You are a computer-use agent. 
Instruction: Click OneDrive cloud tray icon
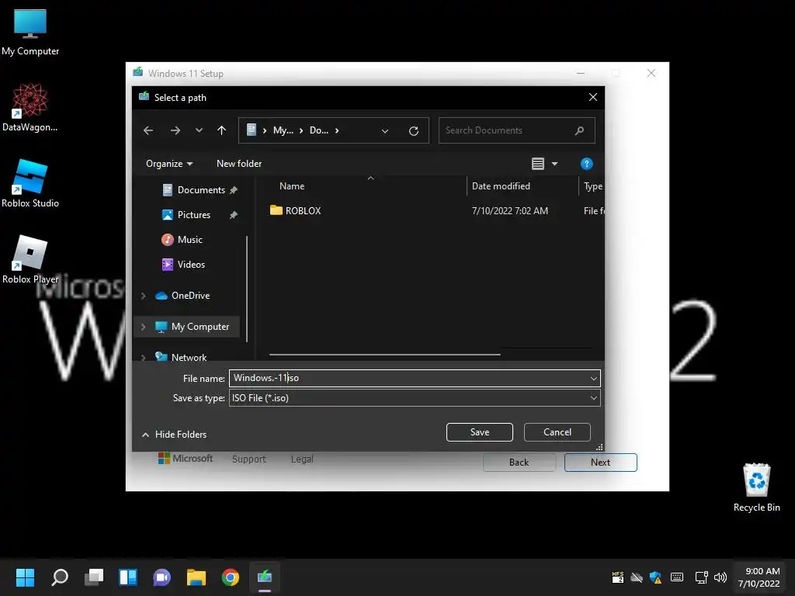pos(637,577)
